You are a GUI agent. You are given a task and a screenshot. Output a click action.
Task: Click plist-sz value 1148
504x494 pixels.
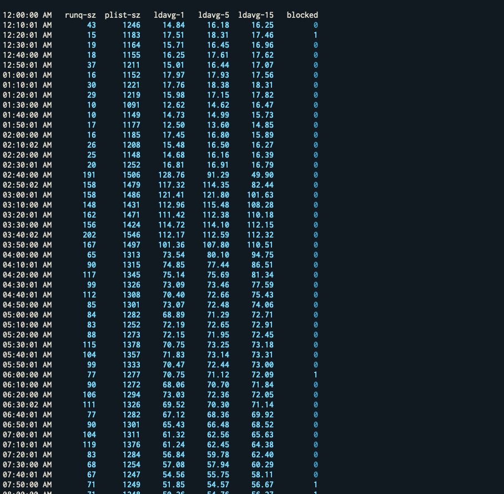pyautogui.click(x=132, y=155)
